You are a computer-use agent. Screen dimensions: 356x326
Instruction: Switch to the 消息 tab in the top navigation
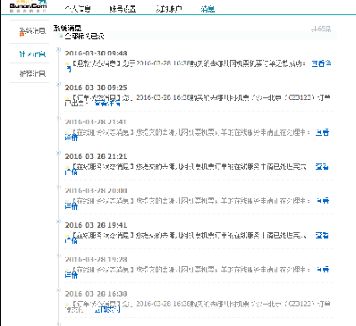click(208, 9)
